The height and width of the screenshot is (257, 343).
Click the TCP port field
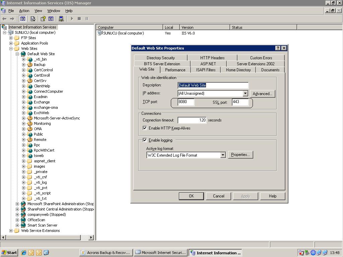tap(186, 102)
